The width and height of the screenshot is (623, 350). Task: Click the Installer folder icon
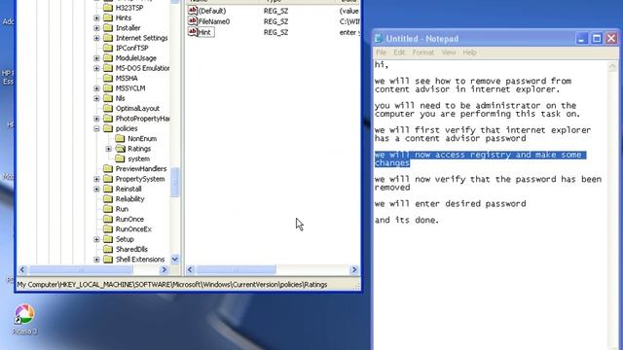tap(108, 28)
